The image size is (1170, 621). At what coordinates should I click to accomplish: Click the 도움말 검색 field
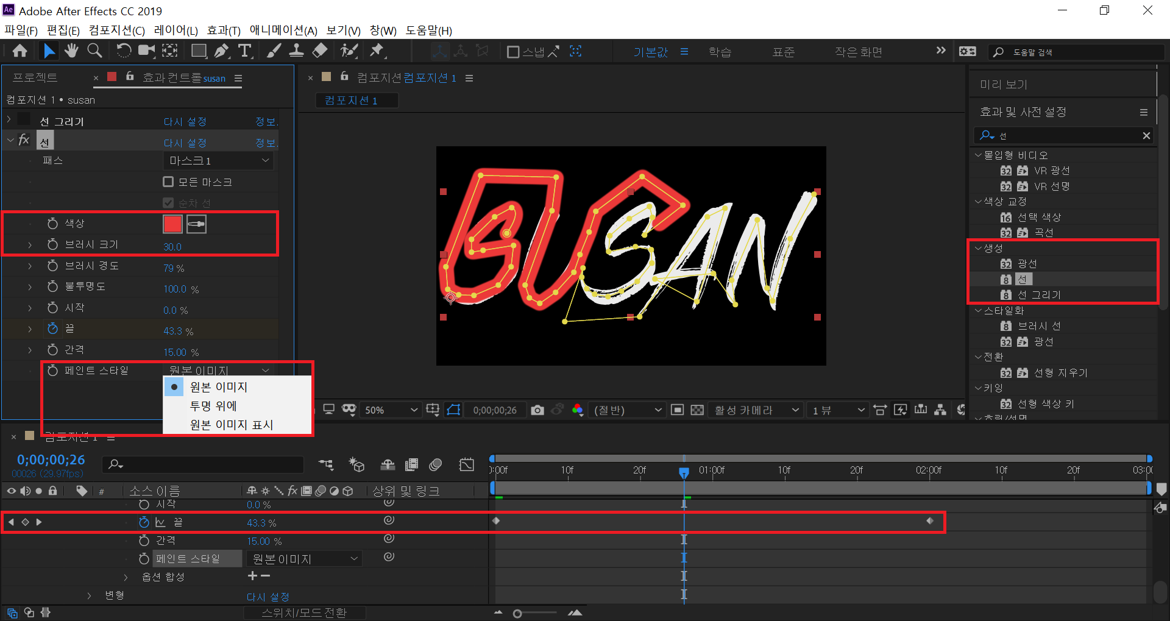pyautogui.click(x=1076, y=52)
